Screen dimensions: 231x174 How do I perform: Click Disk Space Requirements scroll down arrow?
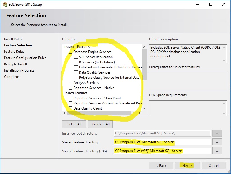(x=224, y=113)
